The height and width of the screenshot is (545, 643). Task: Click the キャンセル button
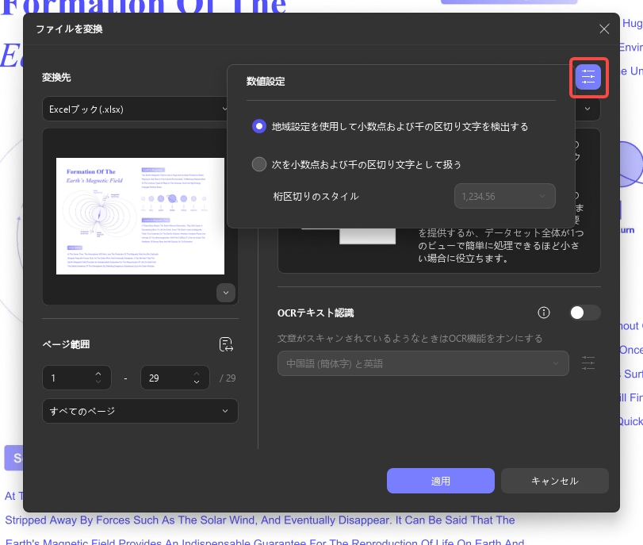click(555, 481)
